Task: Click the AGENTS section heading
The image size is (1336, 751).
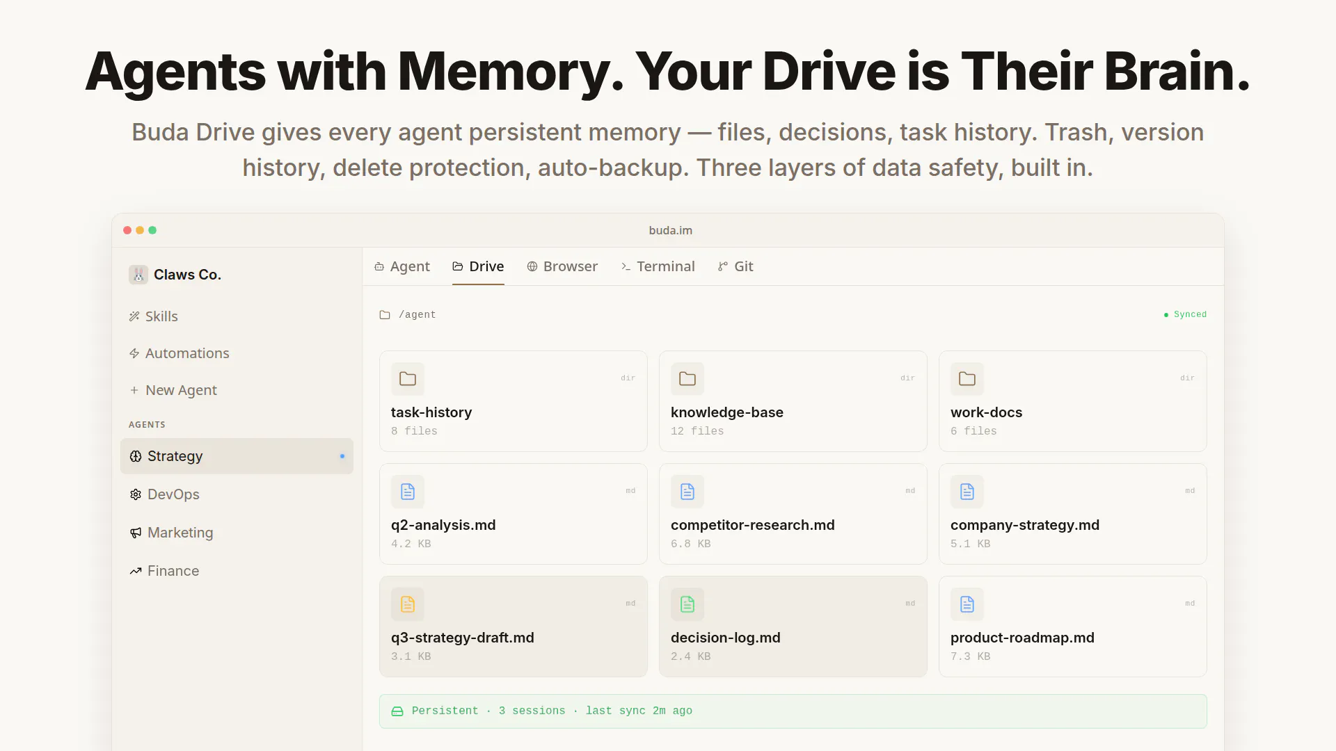Action: tap(147, 424)
